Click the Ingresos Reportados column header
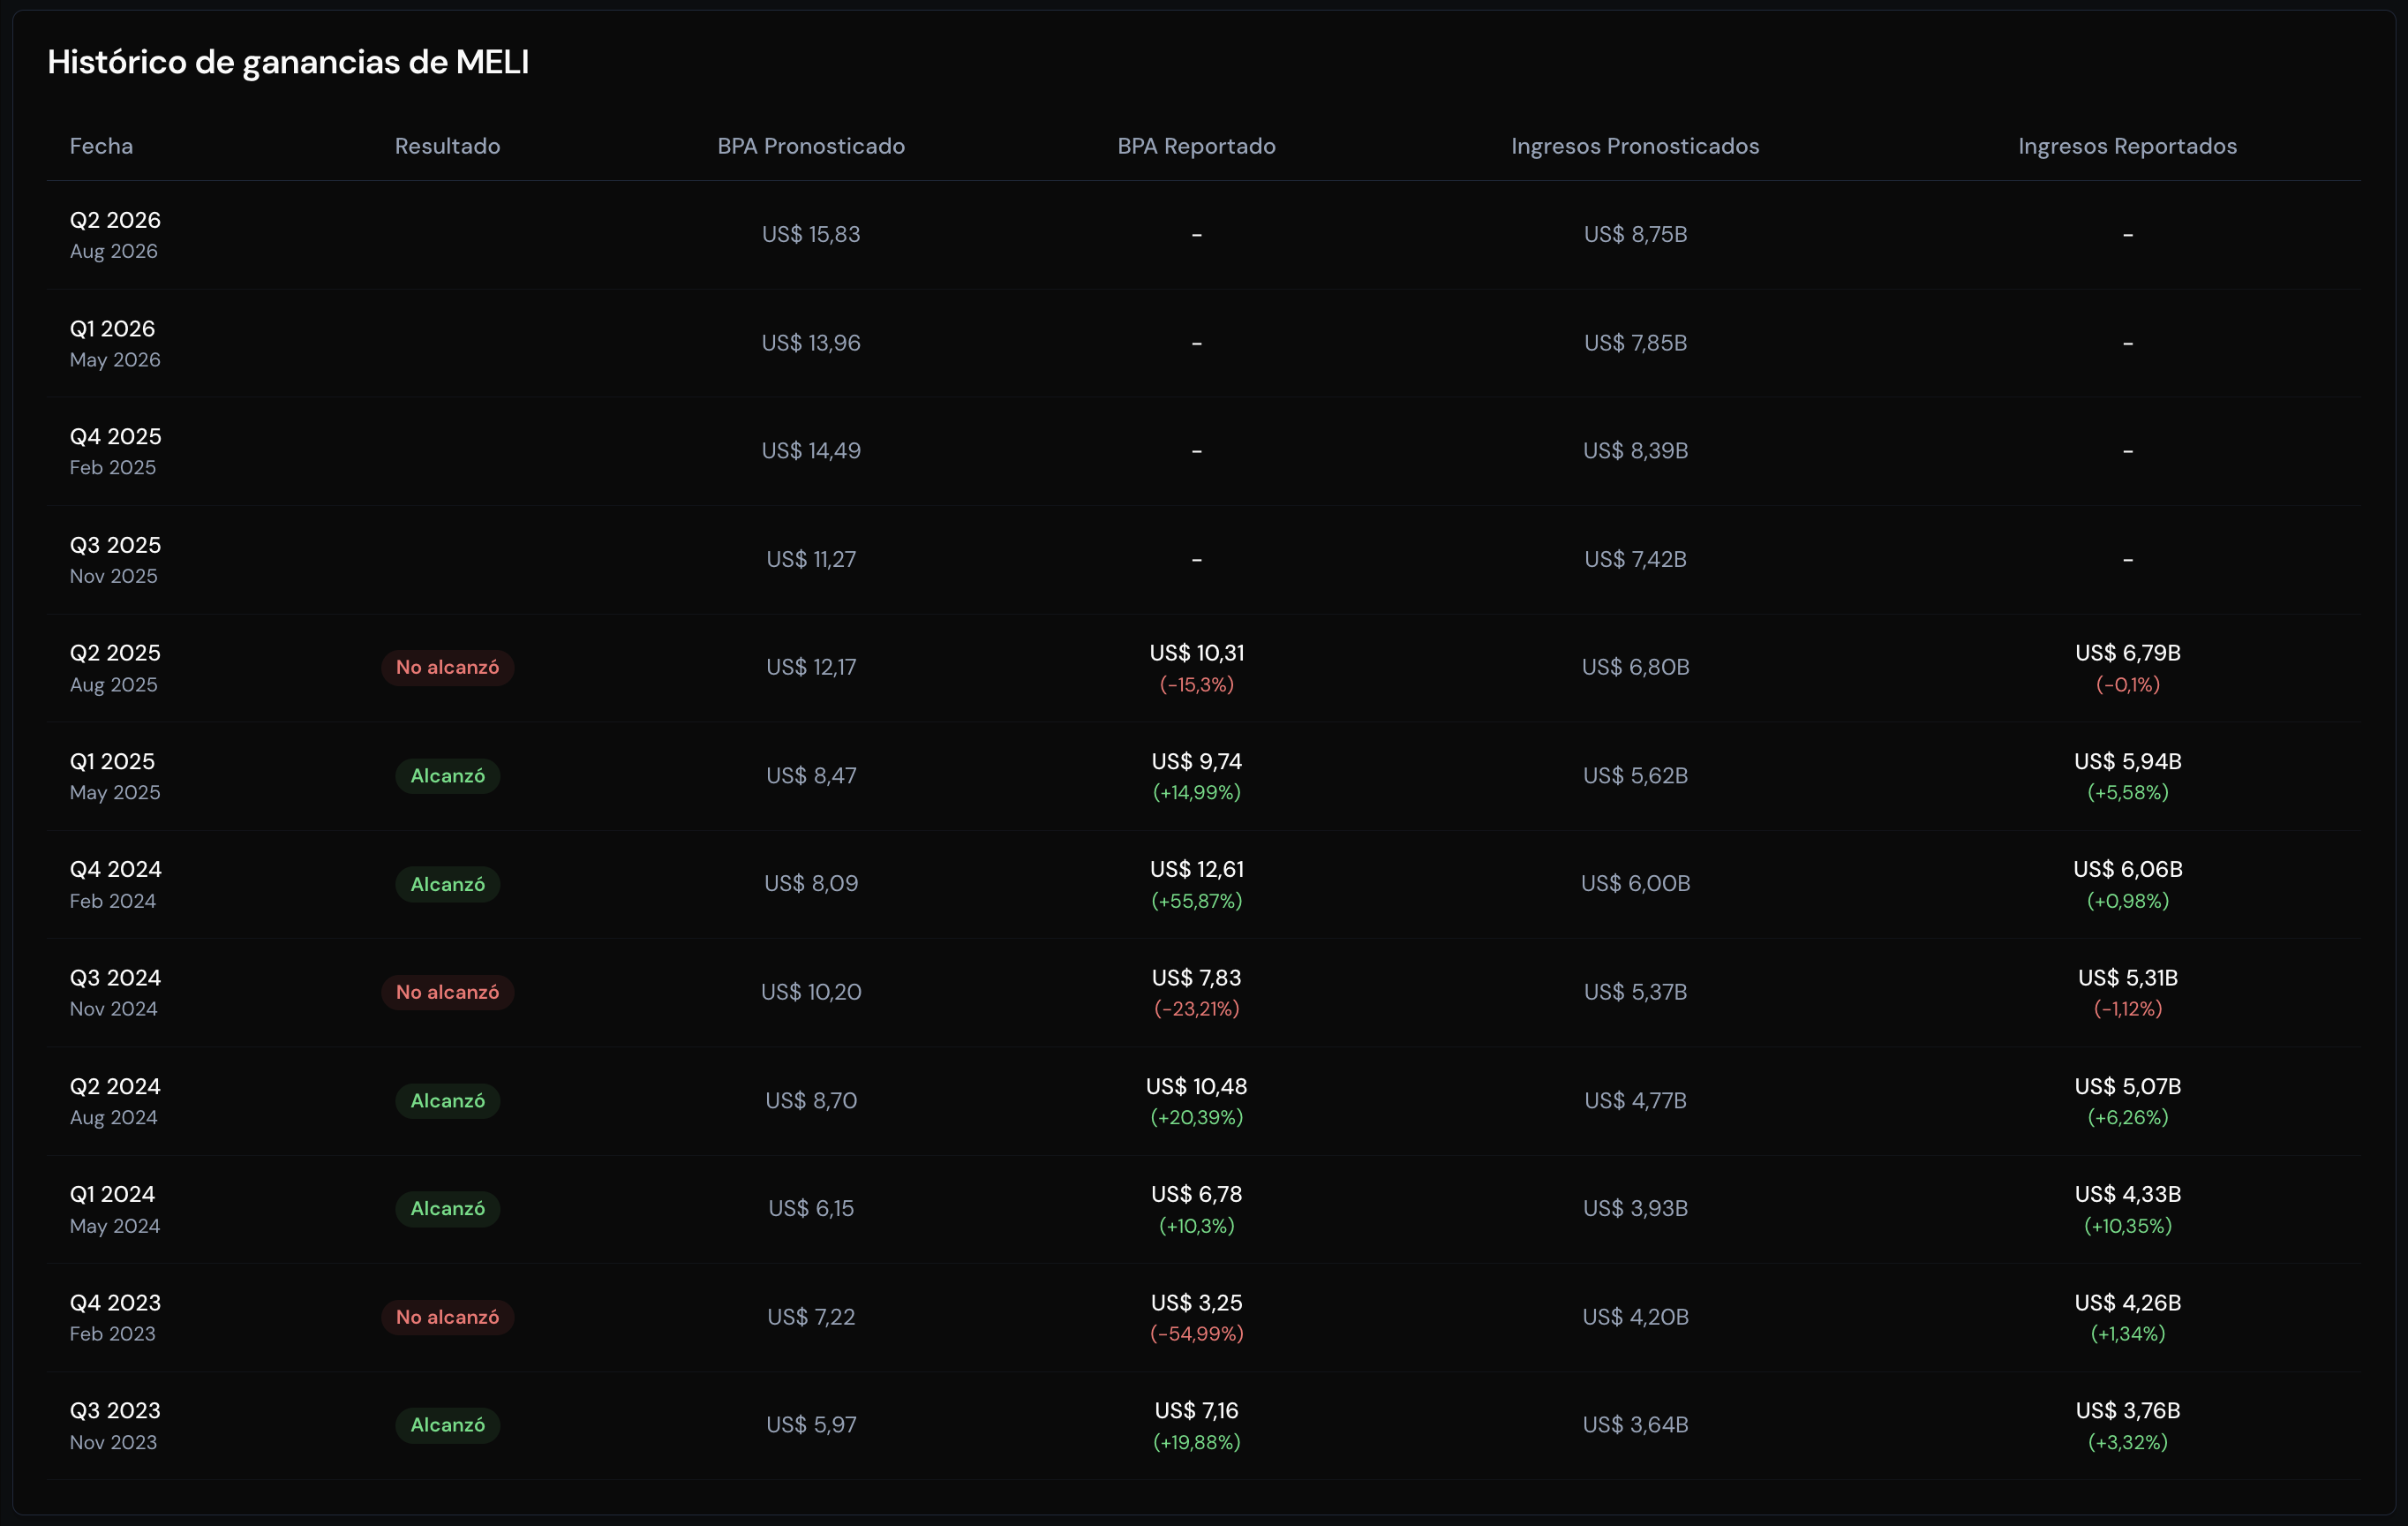The image size is (2408, 1526). (2127, 146)
